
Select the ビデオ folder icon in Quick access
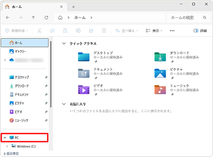pyautogui.click(x=84, y=90)
